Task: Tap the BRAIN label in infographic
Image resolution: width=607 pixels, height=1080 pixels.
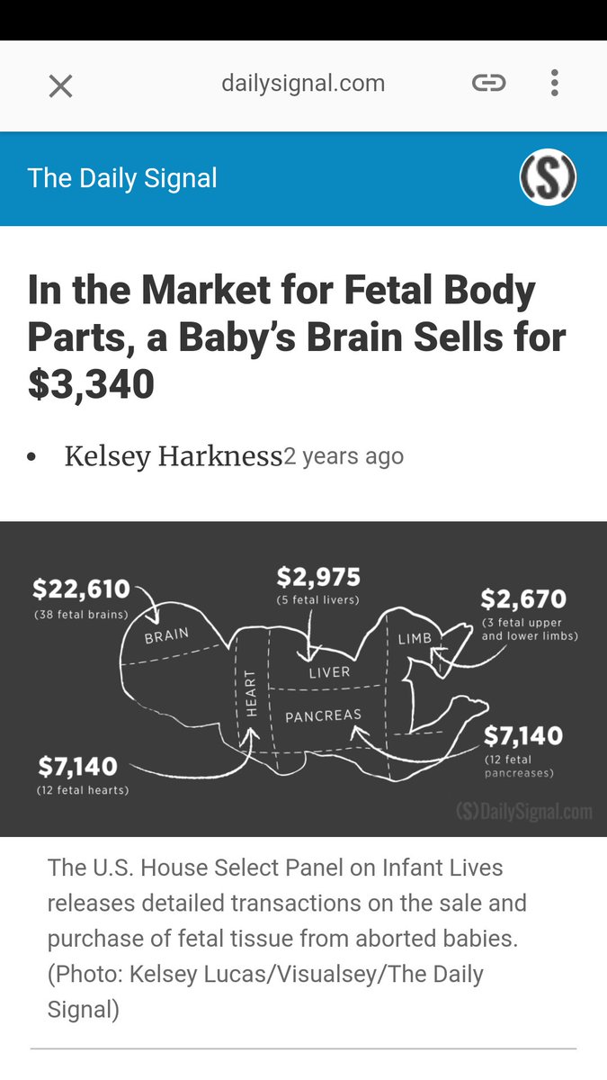Action: point(166,636)
